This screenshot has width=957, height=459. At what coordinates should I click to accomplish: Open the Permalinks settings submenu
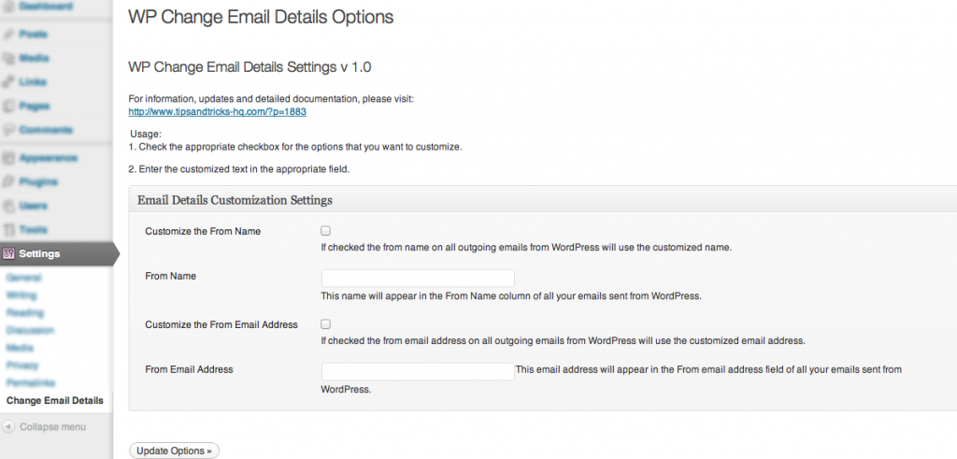point(31,383)
